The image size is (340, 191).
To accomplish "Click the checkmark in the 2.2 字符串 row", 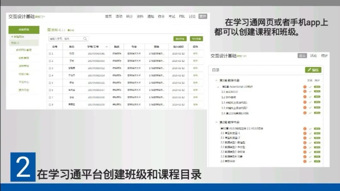I will (x=310, y=152).
